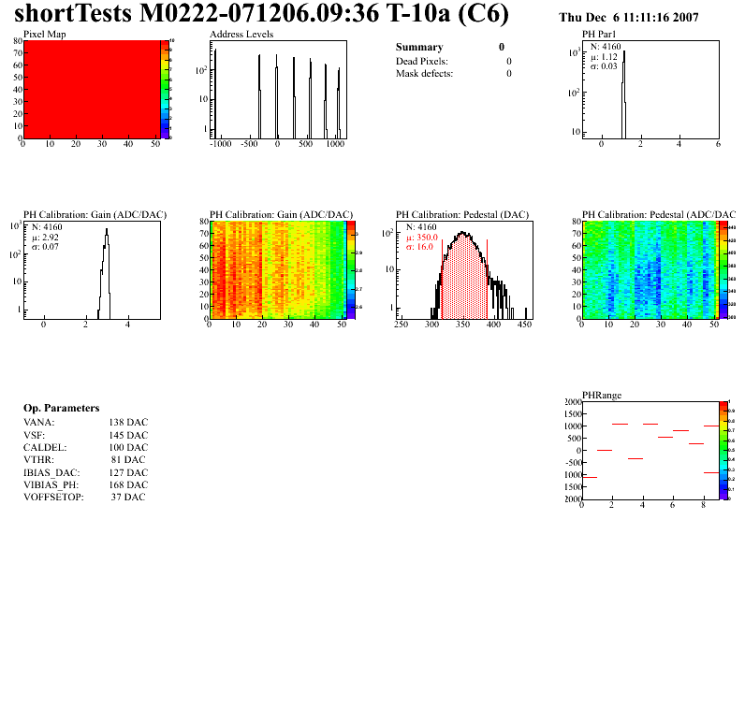Click the VANA 138 DAC parameter

click(86, 422)
